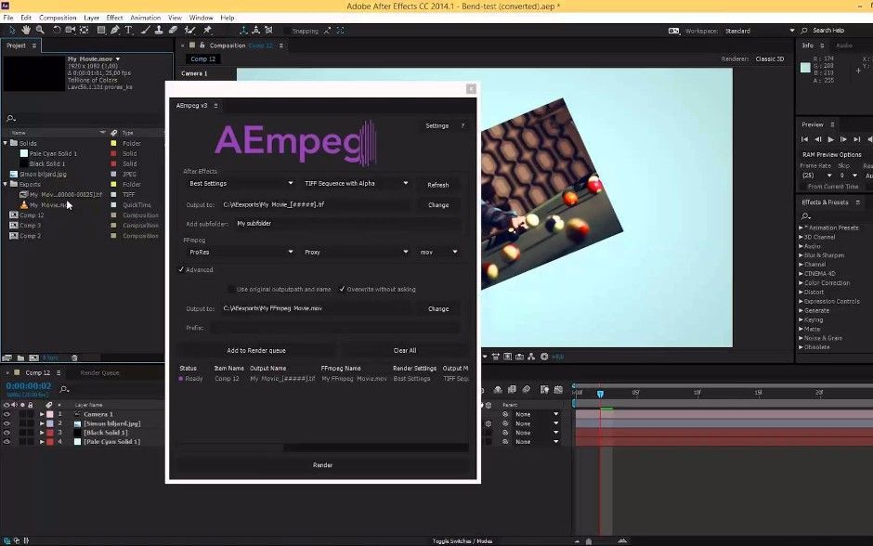Screen dimensions: 873x546
Task: Open the TIFF Sequence with Alpha dropdown
Action: pyautogui.click(x=357, y=184)
